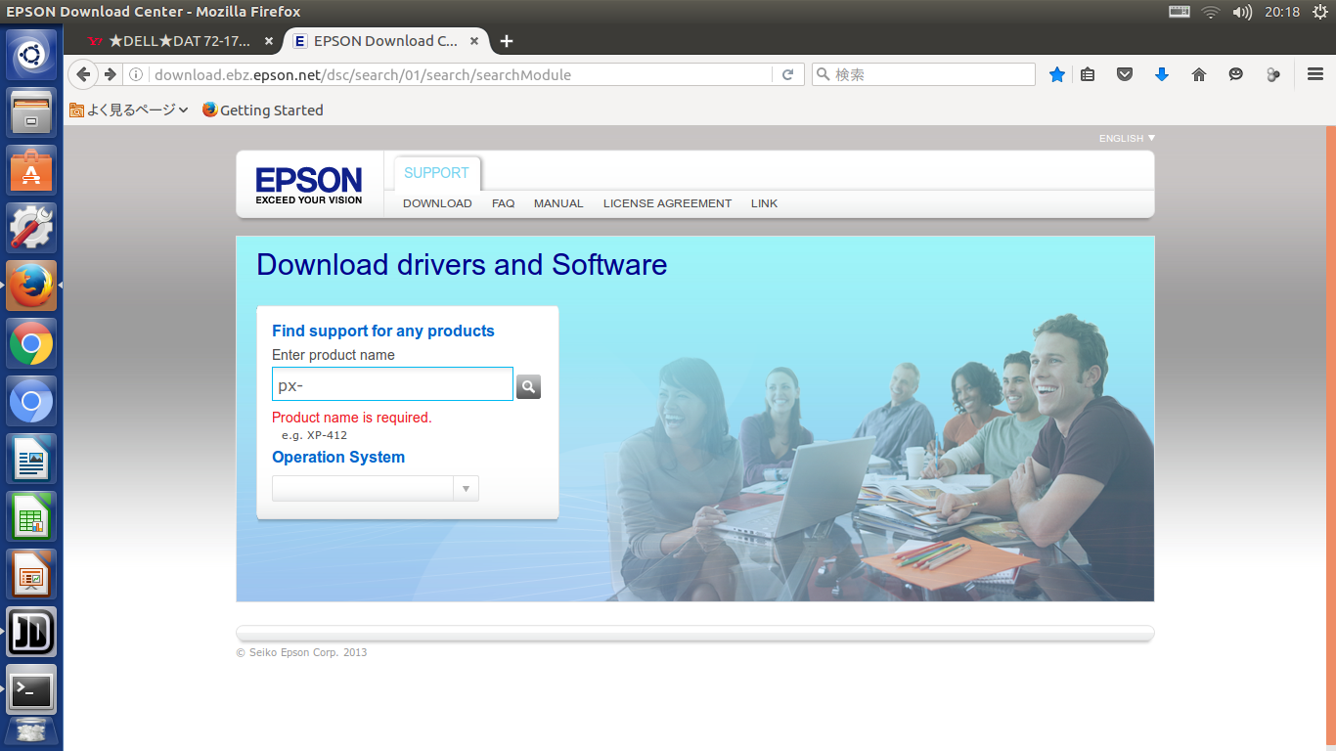The height and width of the screenshot is (751, 1336).
Task: Close the EPSON Download Center tab
Action: click(x=474, y=41)
